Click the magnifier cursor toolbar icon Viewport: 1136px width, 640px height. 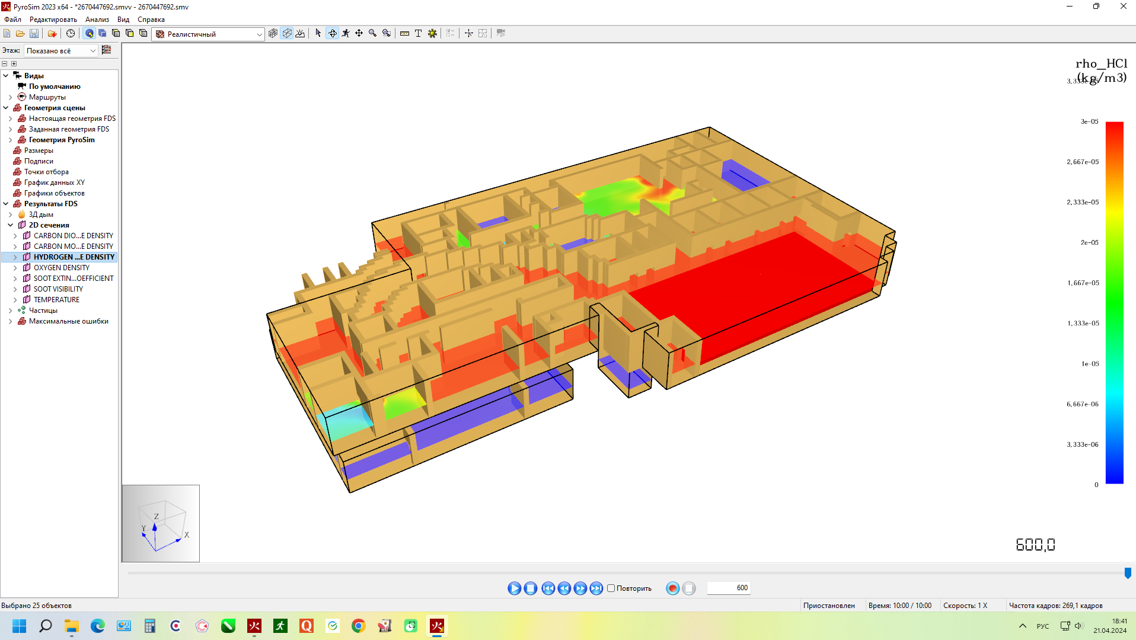click(x=90, y=34)
